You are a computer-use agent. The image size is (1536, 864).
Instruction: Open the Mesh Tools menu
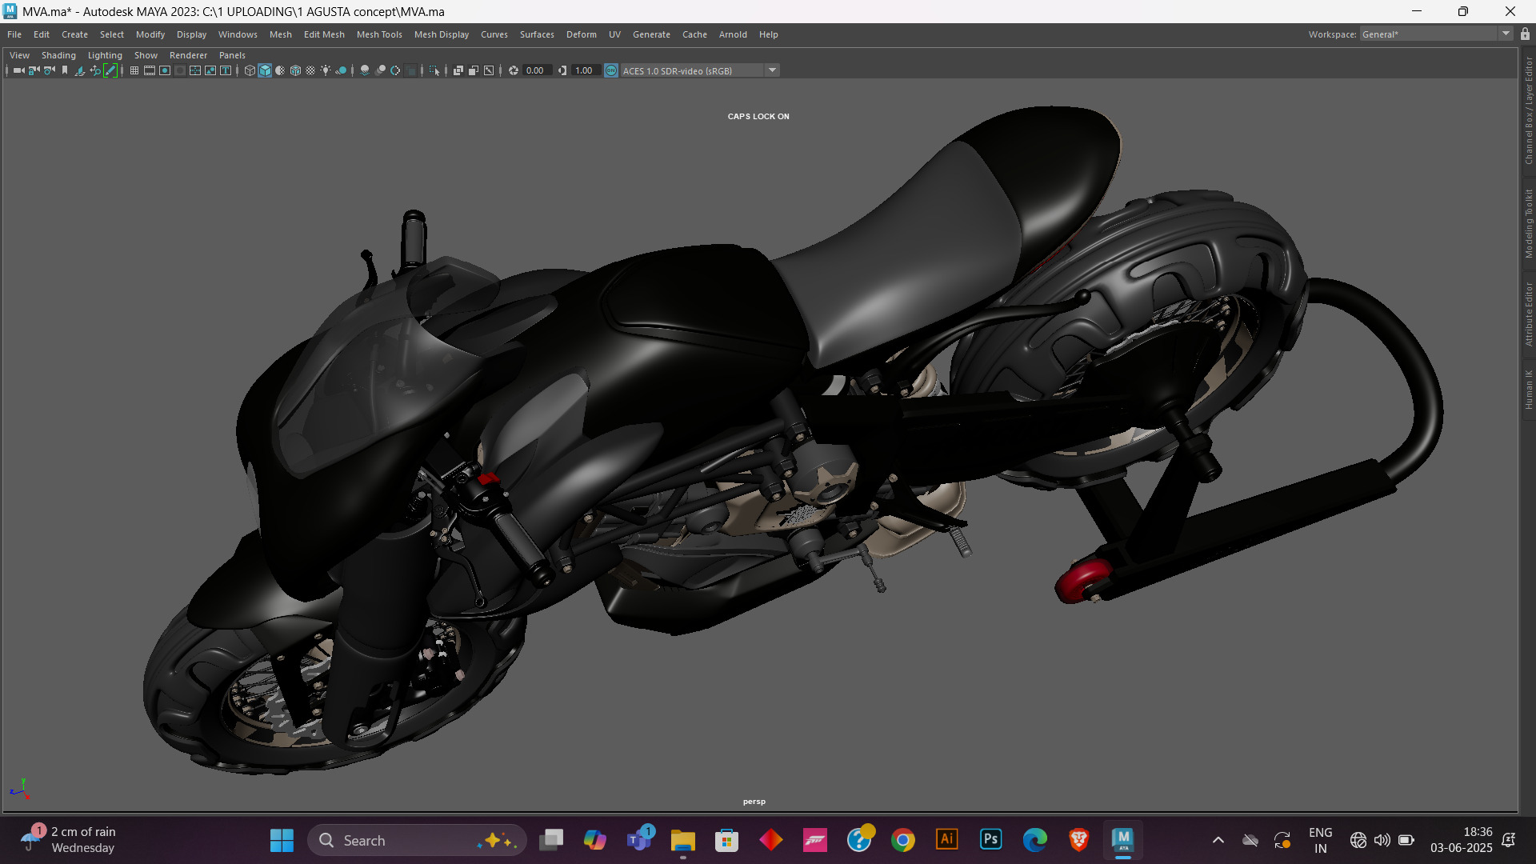379,34
